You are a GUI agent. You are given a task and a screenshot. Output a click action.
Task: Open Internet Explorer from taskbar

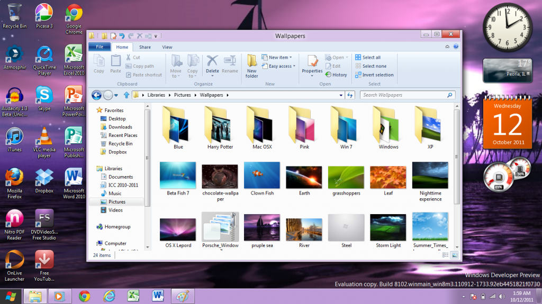[x=109, y=296]
